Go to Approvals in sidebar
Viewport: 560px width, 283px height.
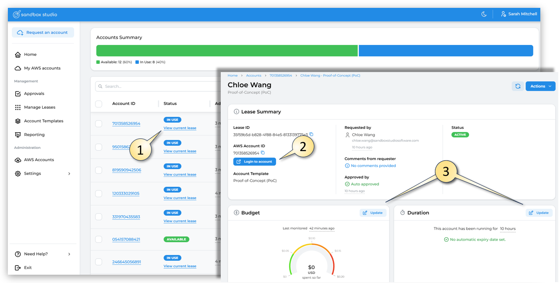coord(34,93)
